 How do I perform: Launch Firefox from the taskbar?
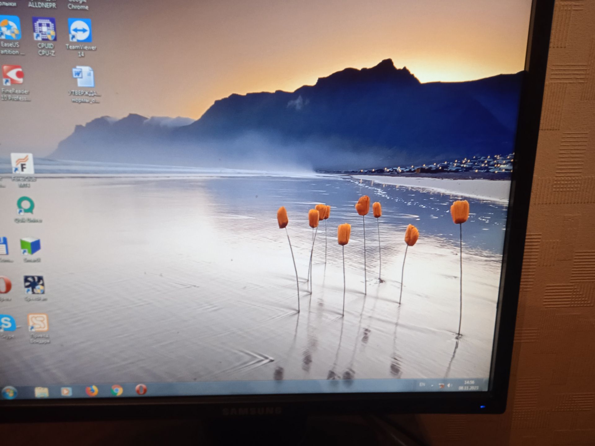(x=92, y=391)
